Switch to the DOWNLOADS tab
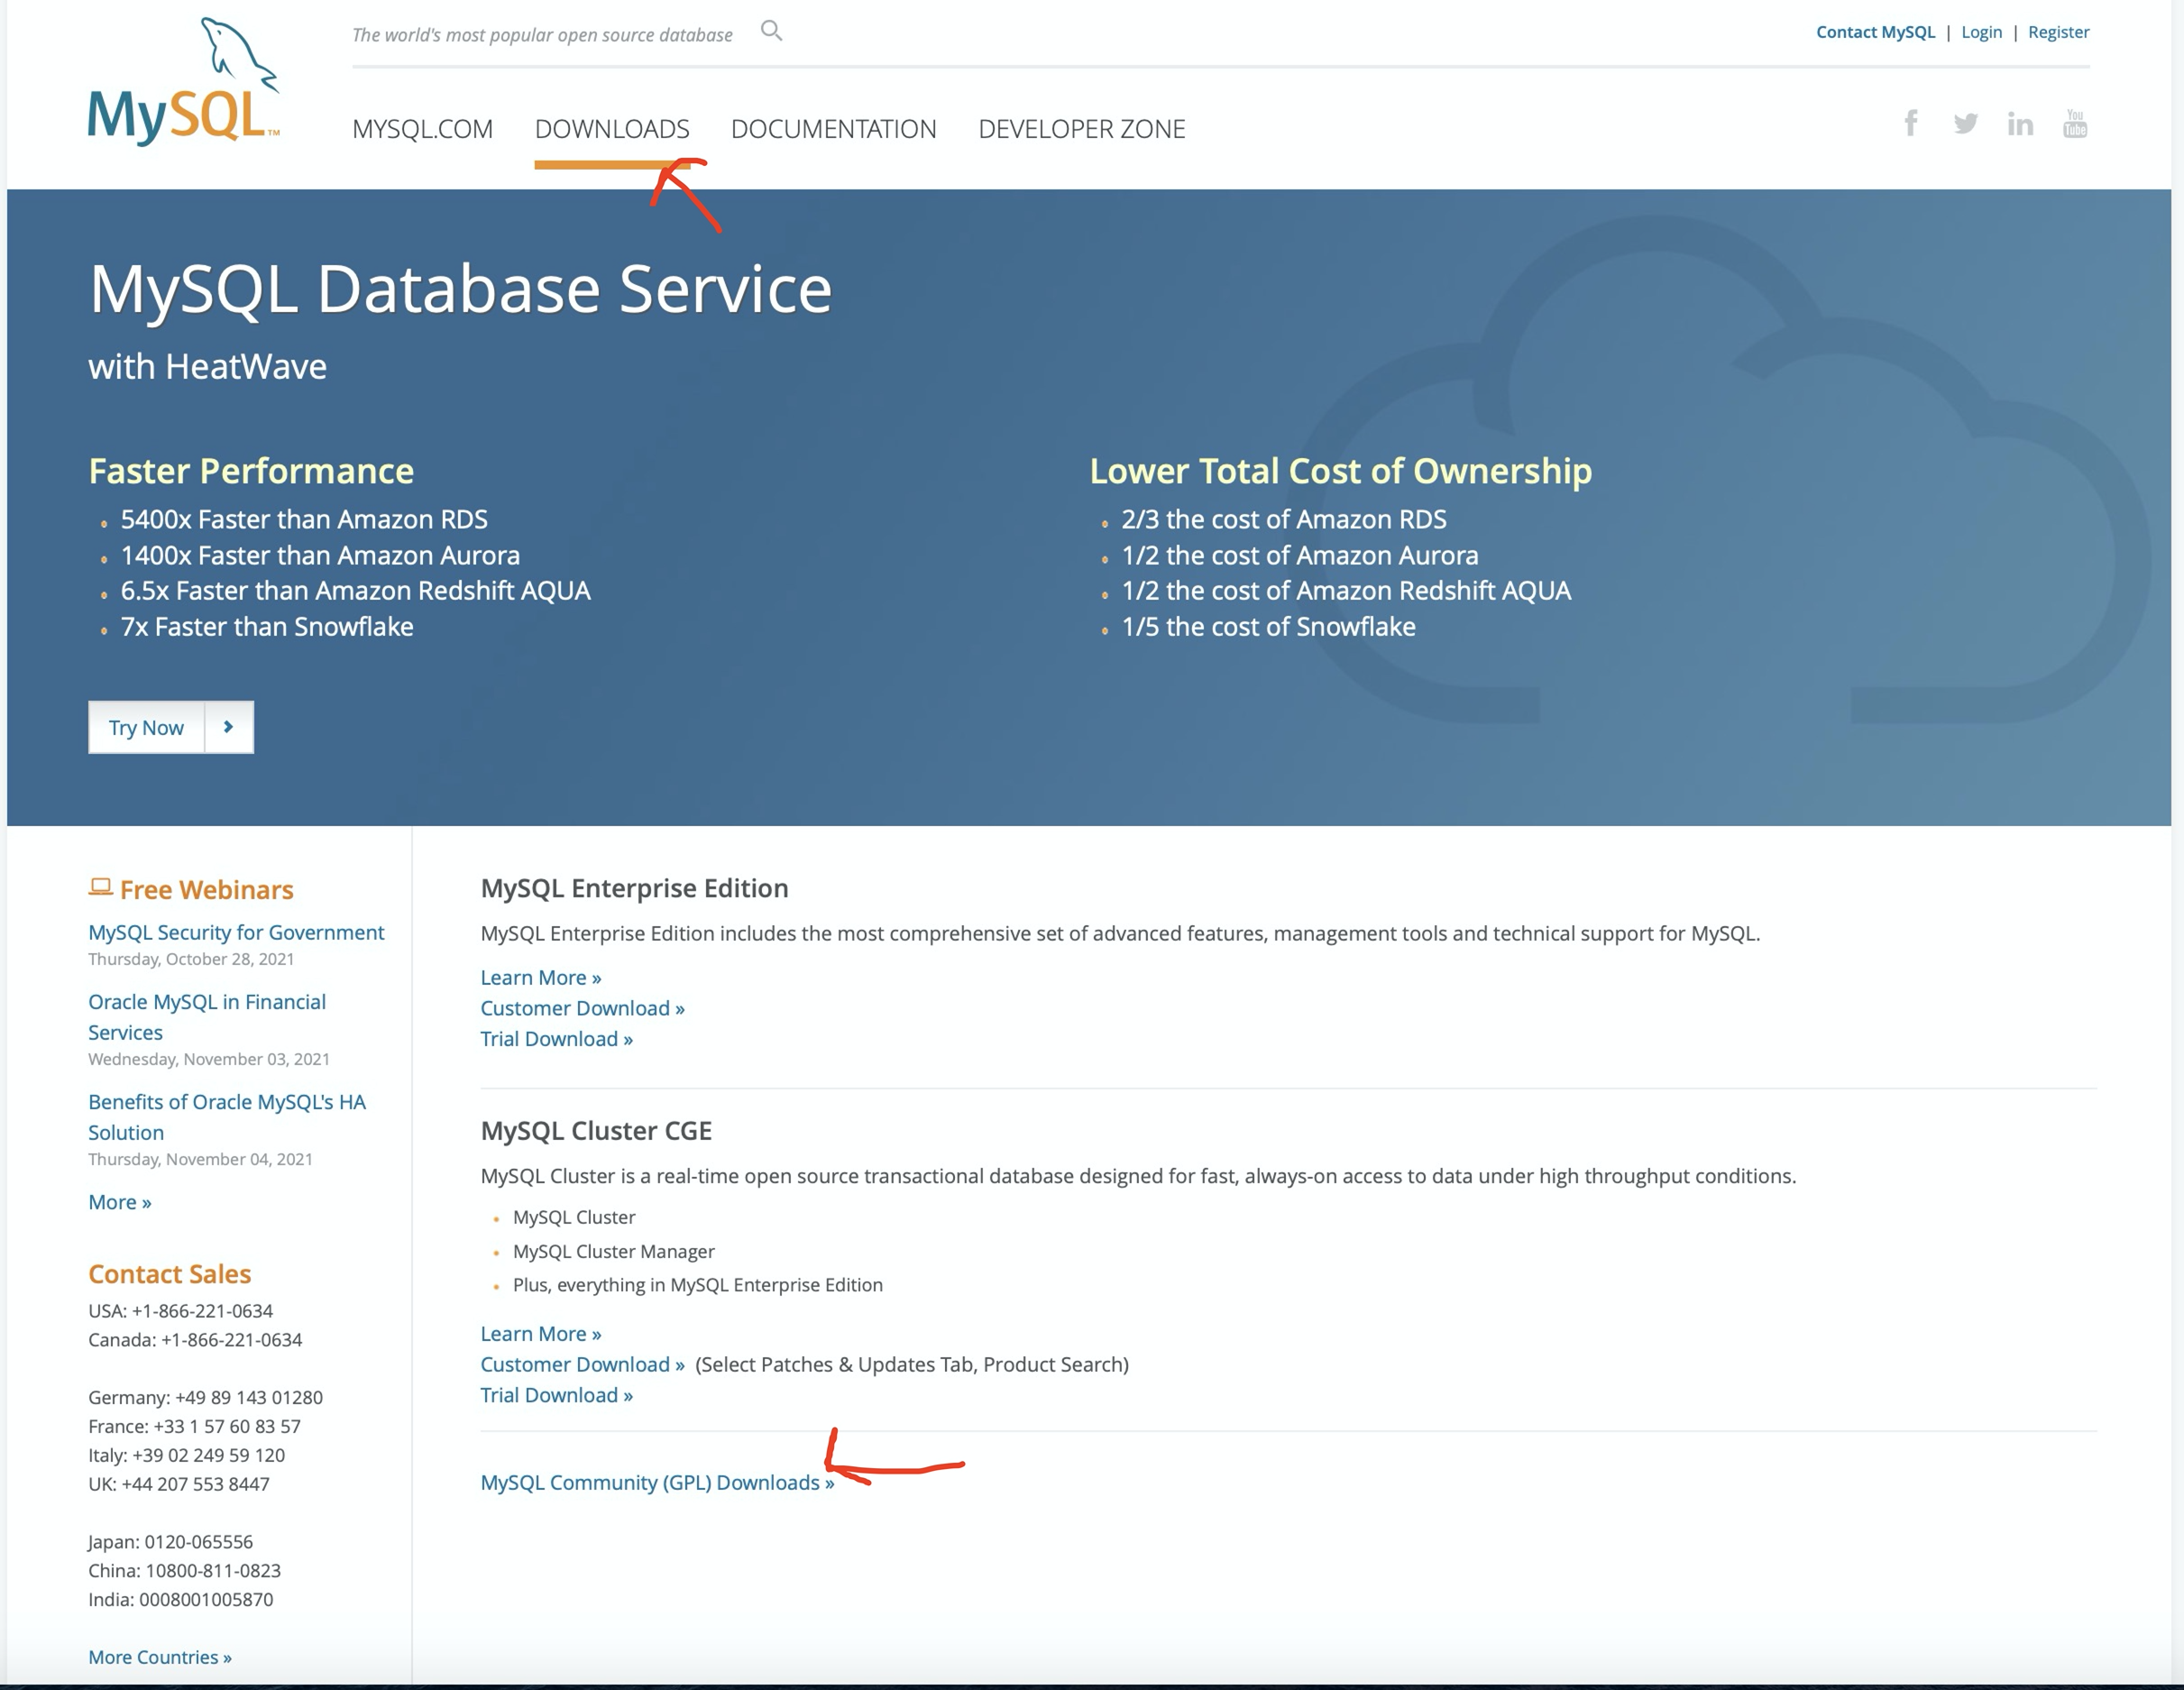2184x1690 pixels. pyautogui.click(x=612, y=128)
